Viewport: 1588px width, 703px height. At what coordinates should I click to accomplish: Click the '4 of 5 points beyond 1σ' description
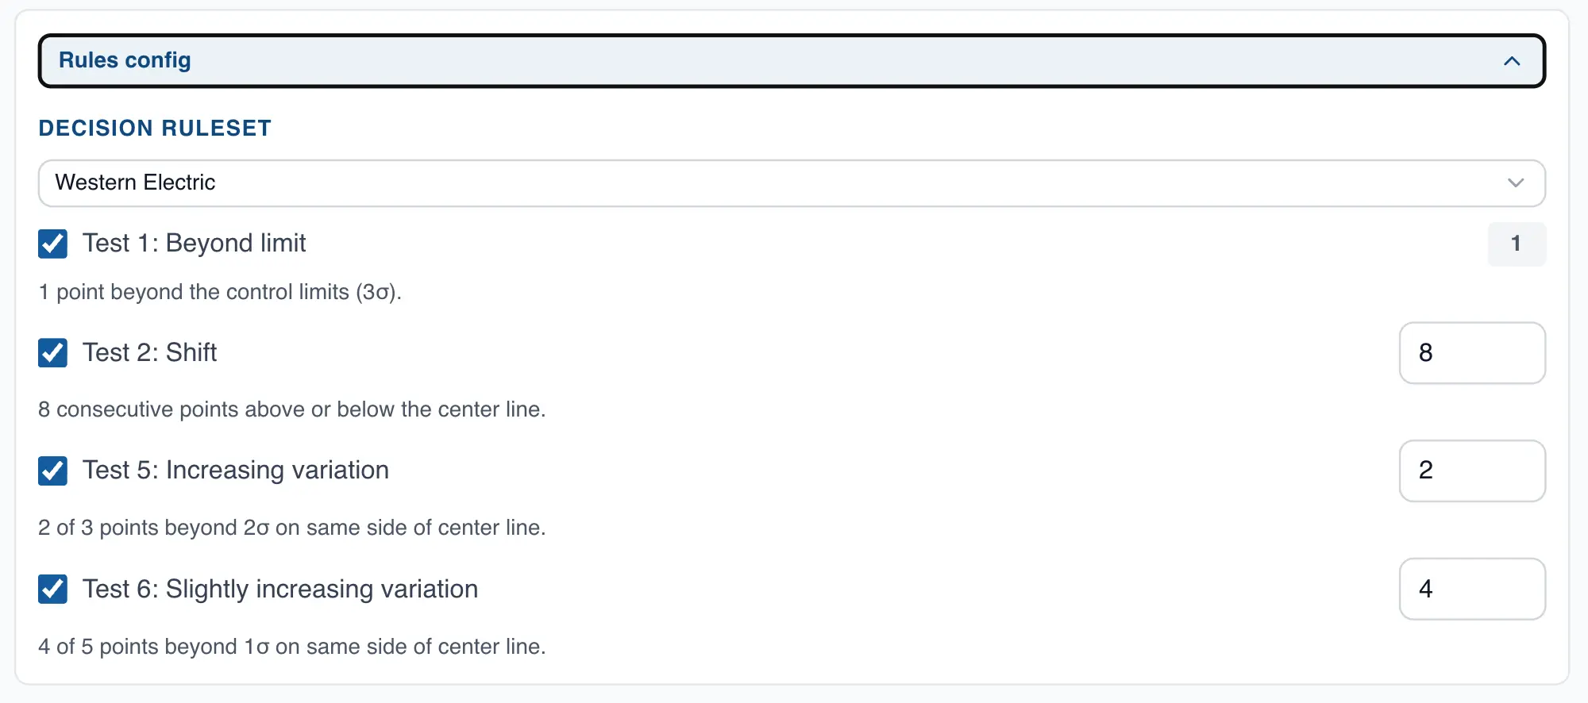tap(291, 647)
